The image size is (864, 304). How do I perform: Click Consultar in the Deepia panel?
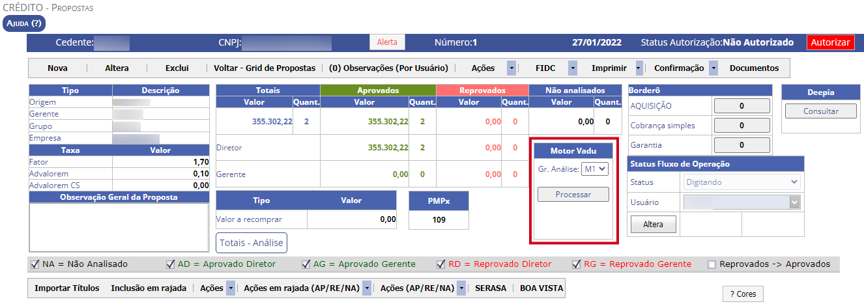click(x=820, y=111)
